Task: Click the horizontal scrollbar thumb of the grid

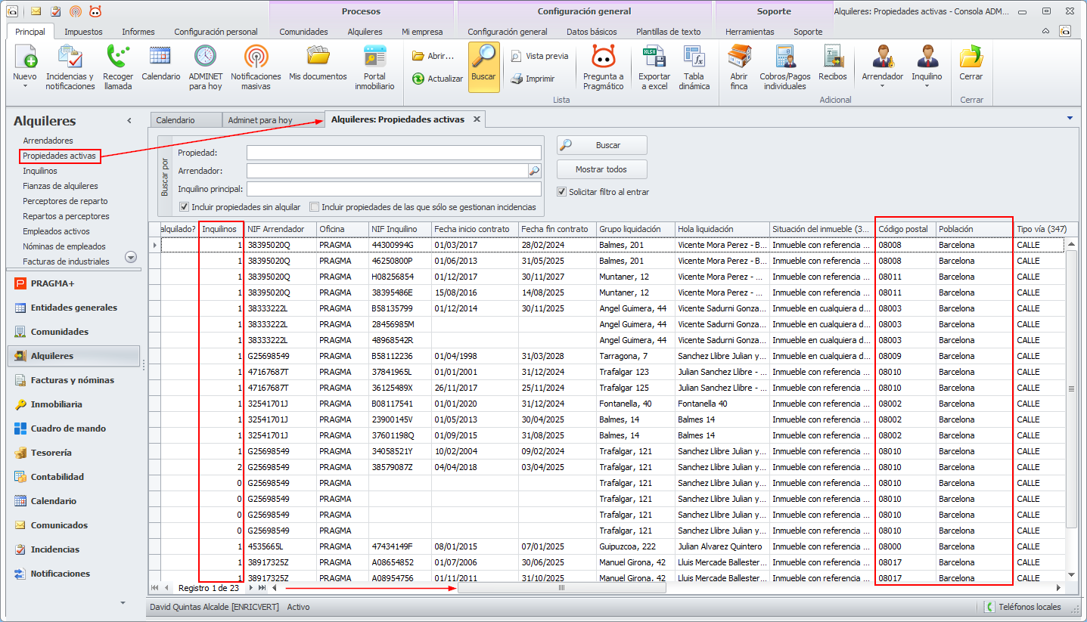Action: coord(561,588)
